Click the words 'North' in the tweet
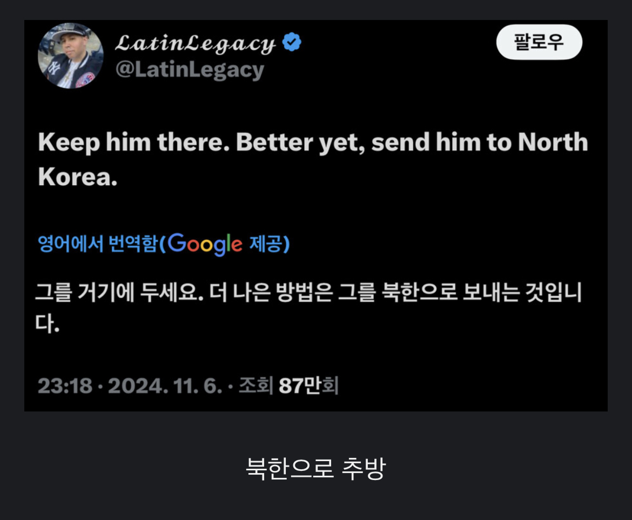Viewport: 632px width, 520px height. pos(553,142)
